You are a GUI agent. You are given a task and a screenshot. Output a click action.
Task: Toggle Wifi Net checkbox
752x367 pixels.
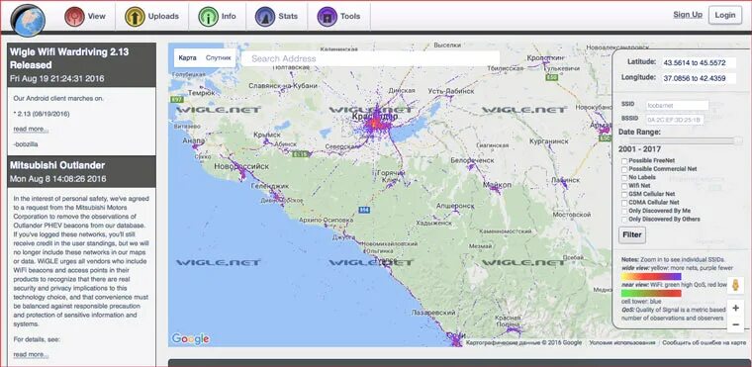point(624,186)
